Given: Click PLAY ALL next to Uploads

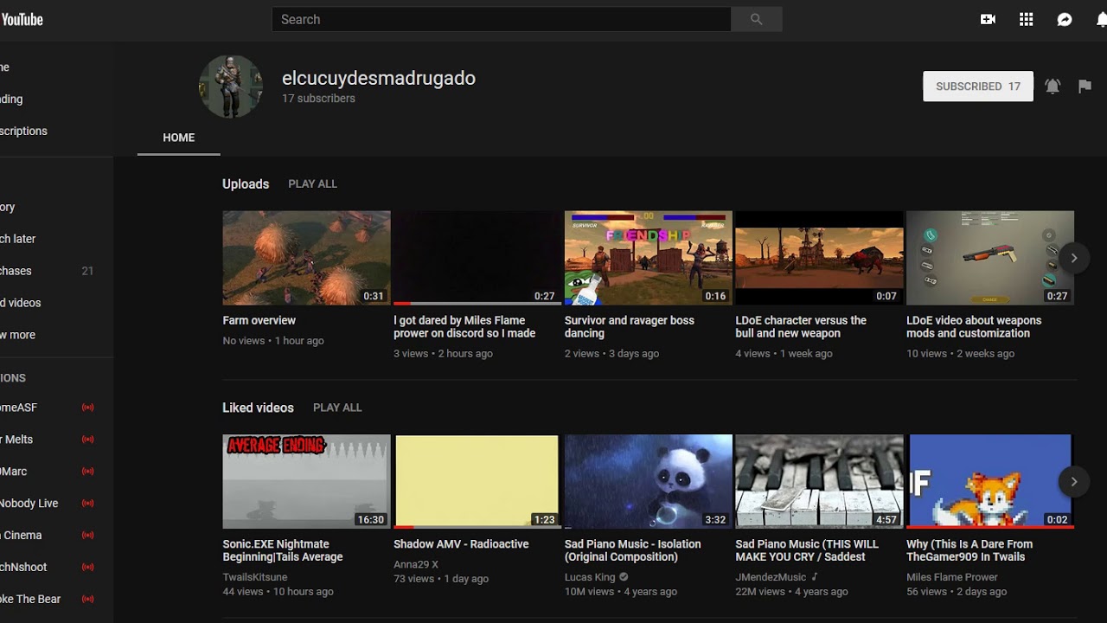Looking at the screenshot, I should point(312,184).
